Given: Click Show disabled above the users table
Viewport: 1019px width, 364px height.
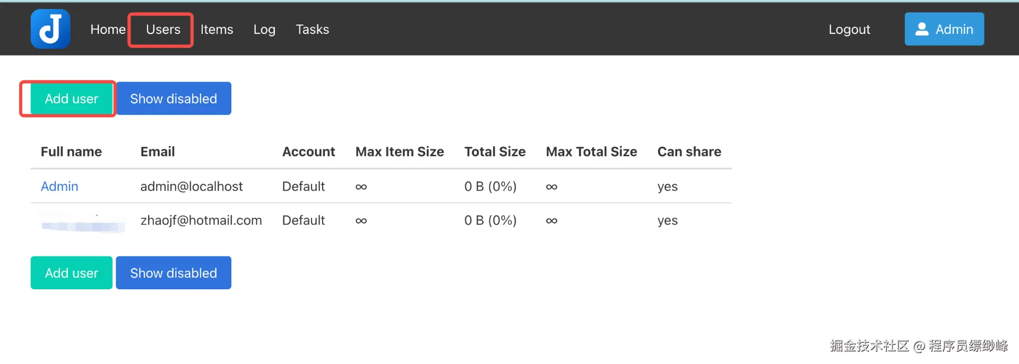Looking at the screenshot, I should coord(174,99).
